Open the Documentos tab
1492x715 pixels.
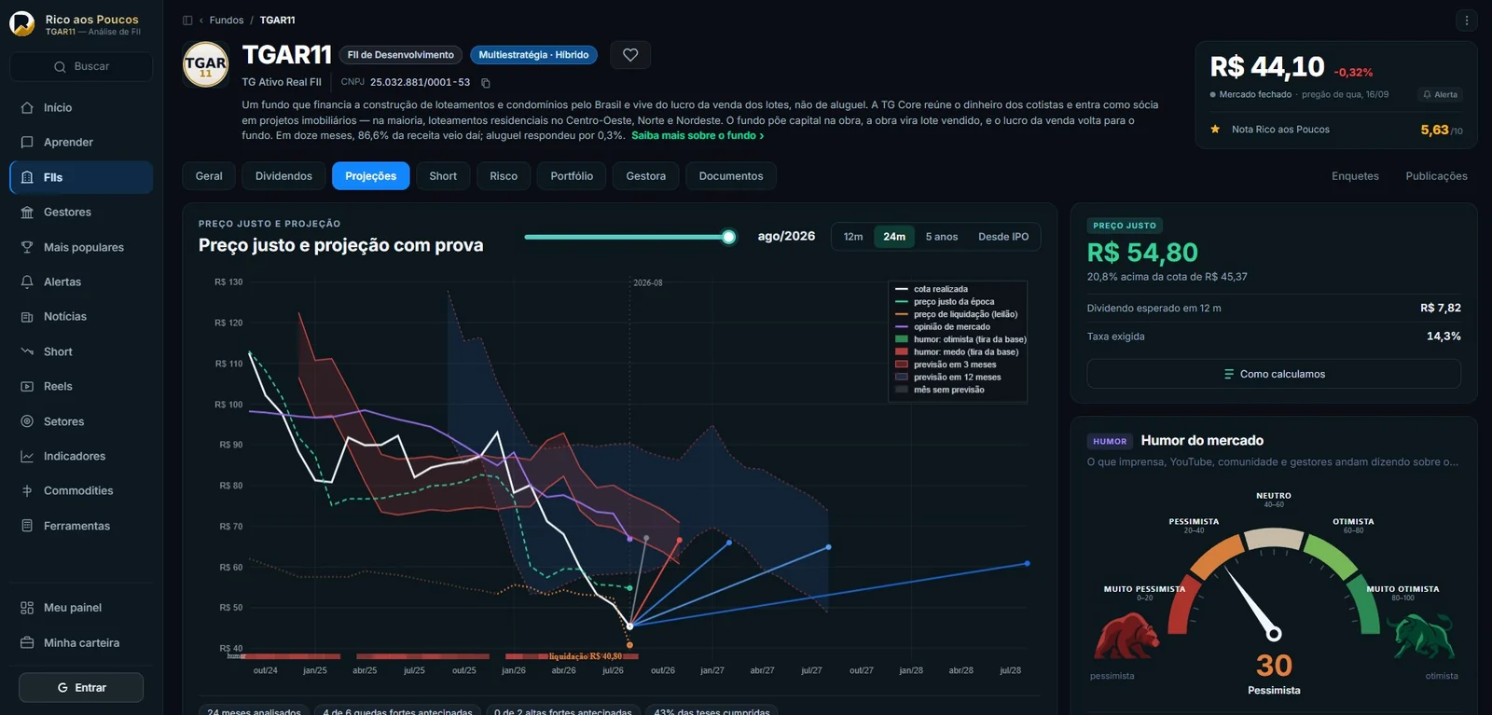731,176
